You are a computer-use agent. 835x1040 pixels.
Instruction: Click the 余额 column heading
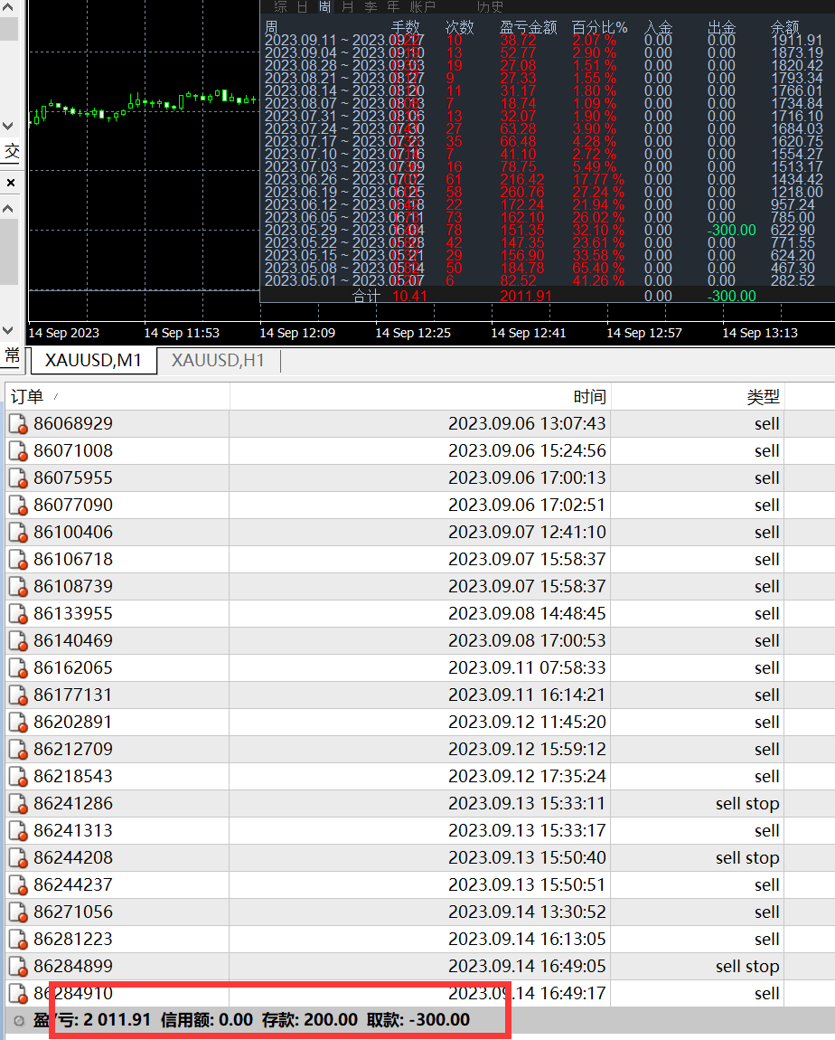(785, 28)
